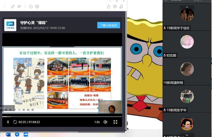Click the horizontal scrollbar below the player
This screenshot has height=137, width=212.
[62, 132]
